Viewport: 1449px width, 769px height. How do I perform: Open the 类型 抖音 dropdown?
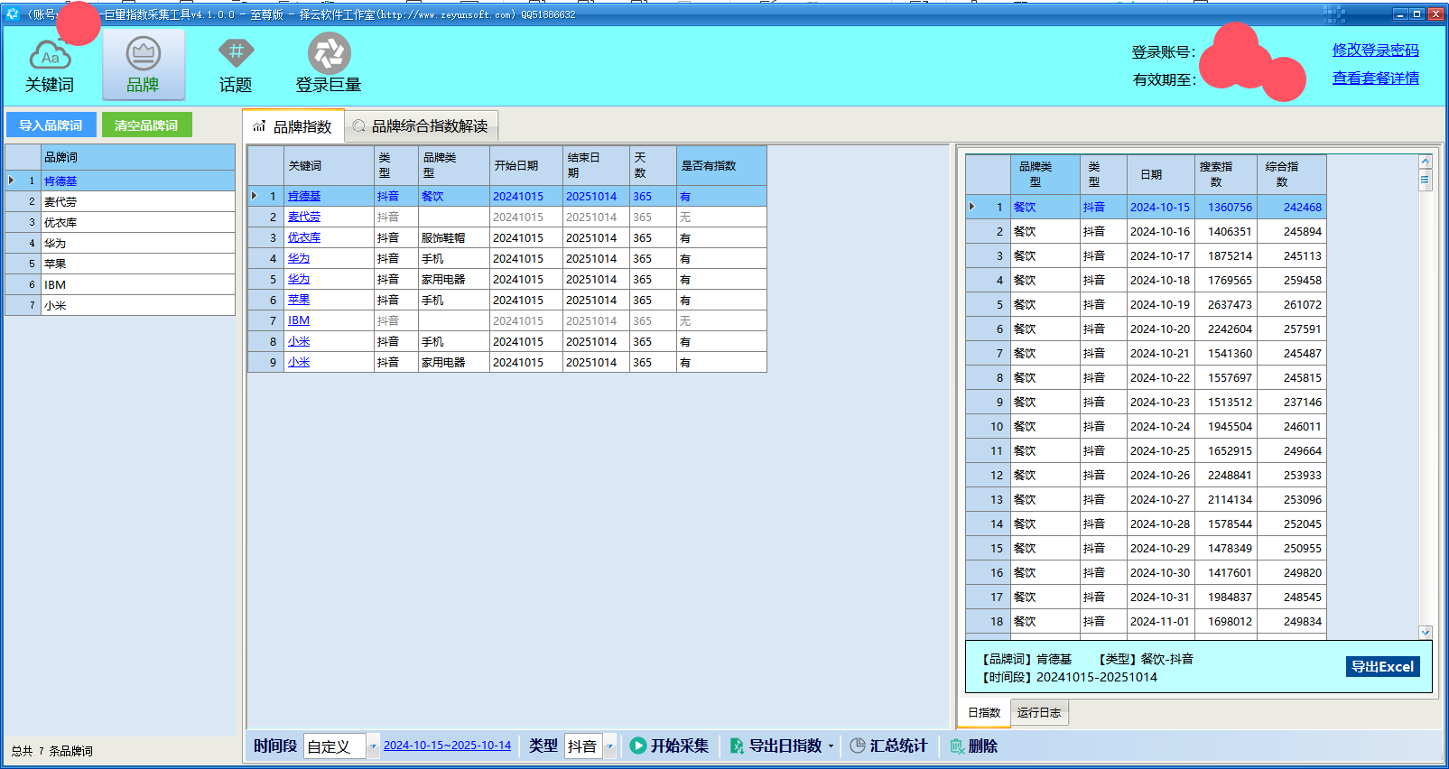click(610, 746)
